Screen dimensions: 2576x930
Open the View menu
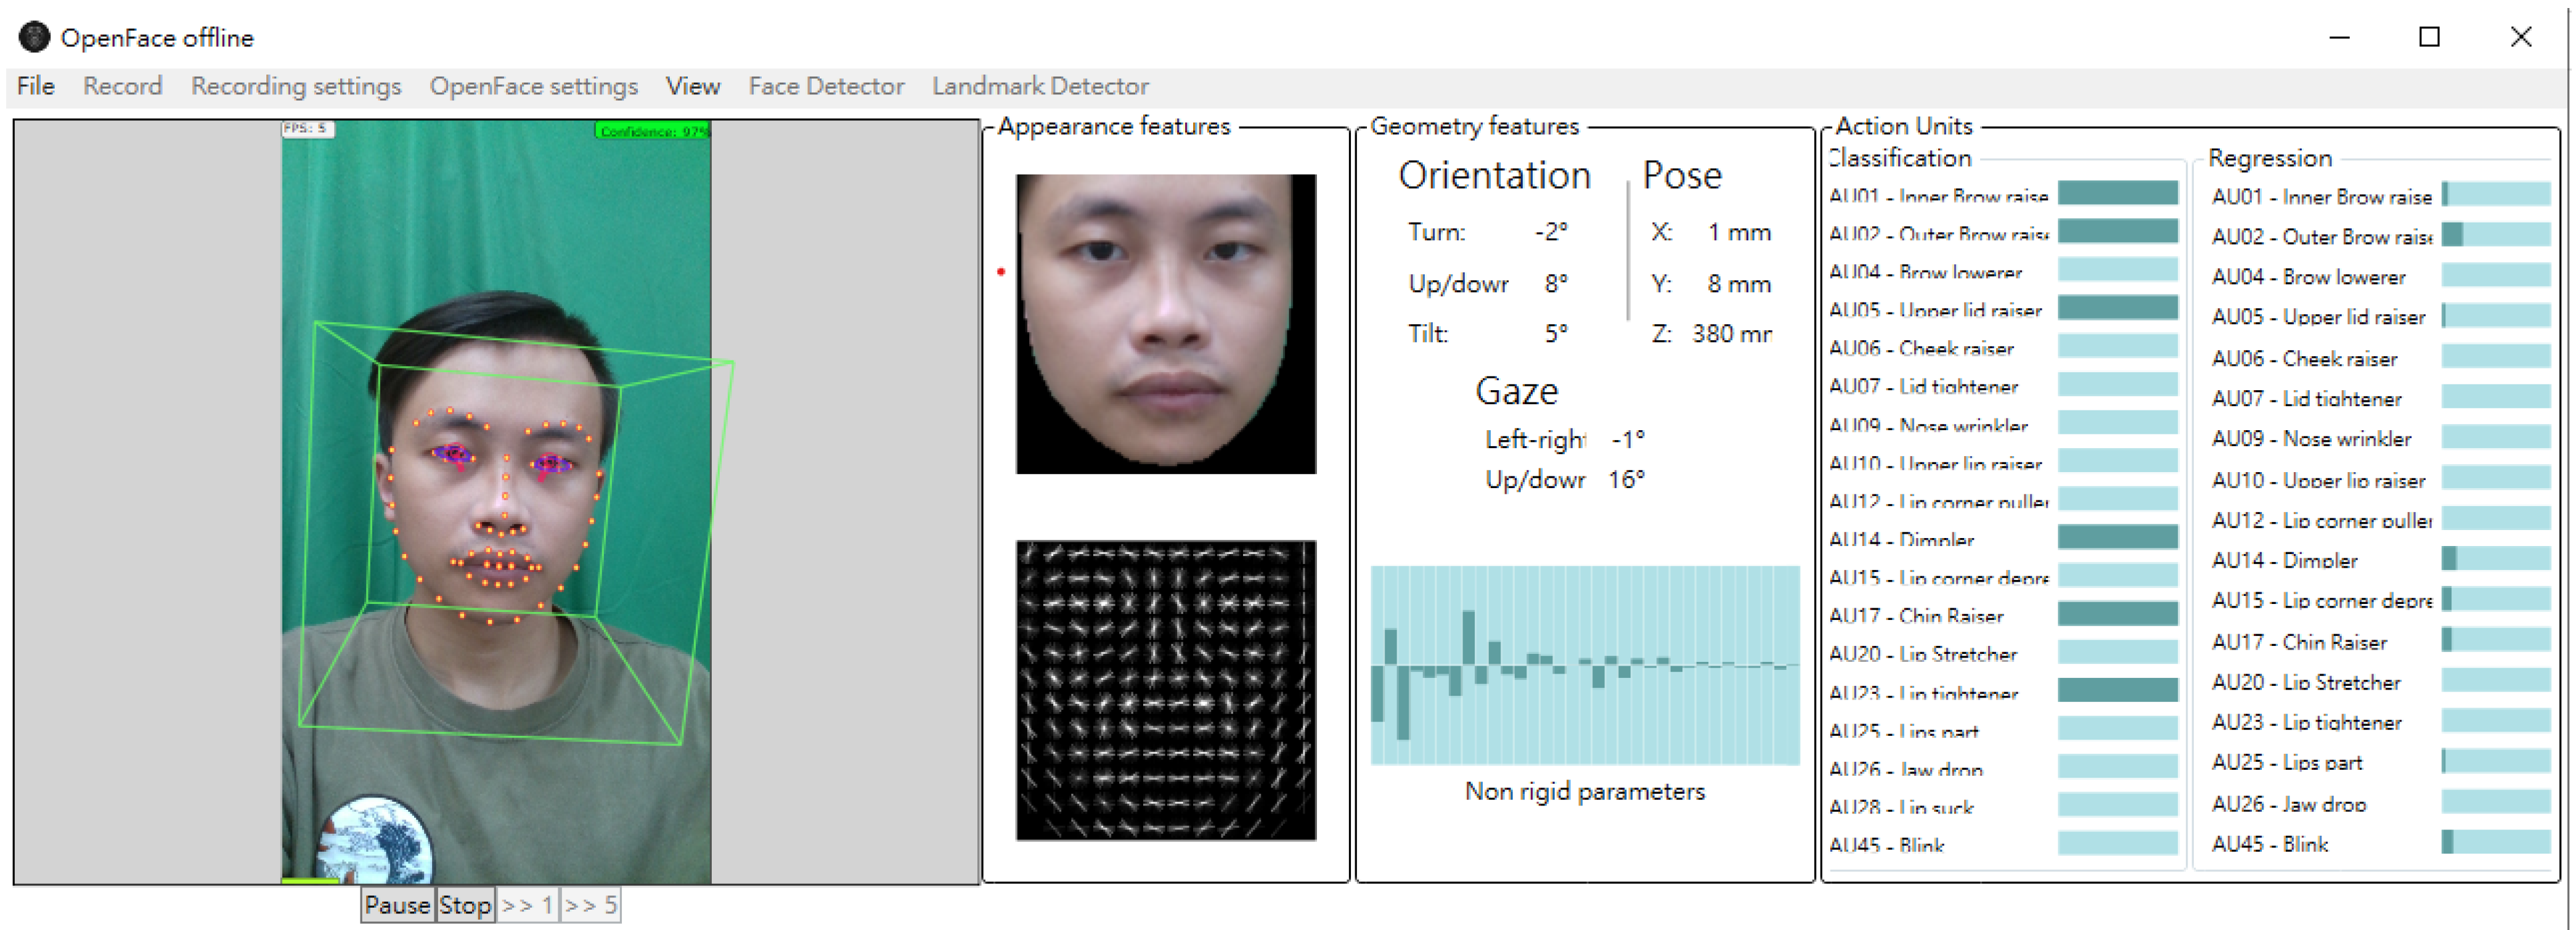pyautogui.click(x=692, y=86)
